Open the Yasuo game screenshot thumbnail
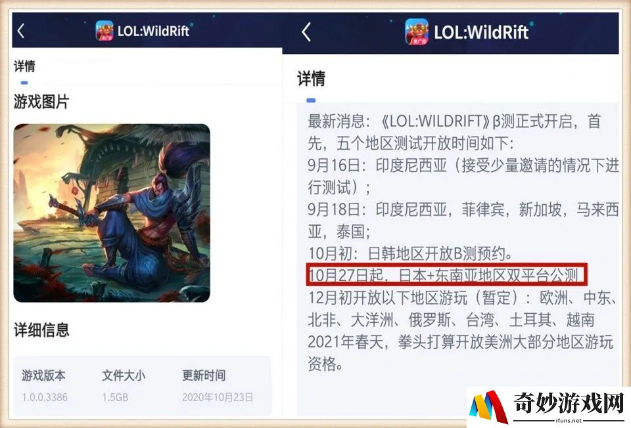This screenshot has height=428, width=631. click(x=112, y=213)
